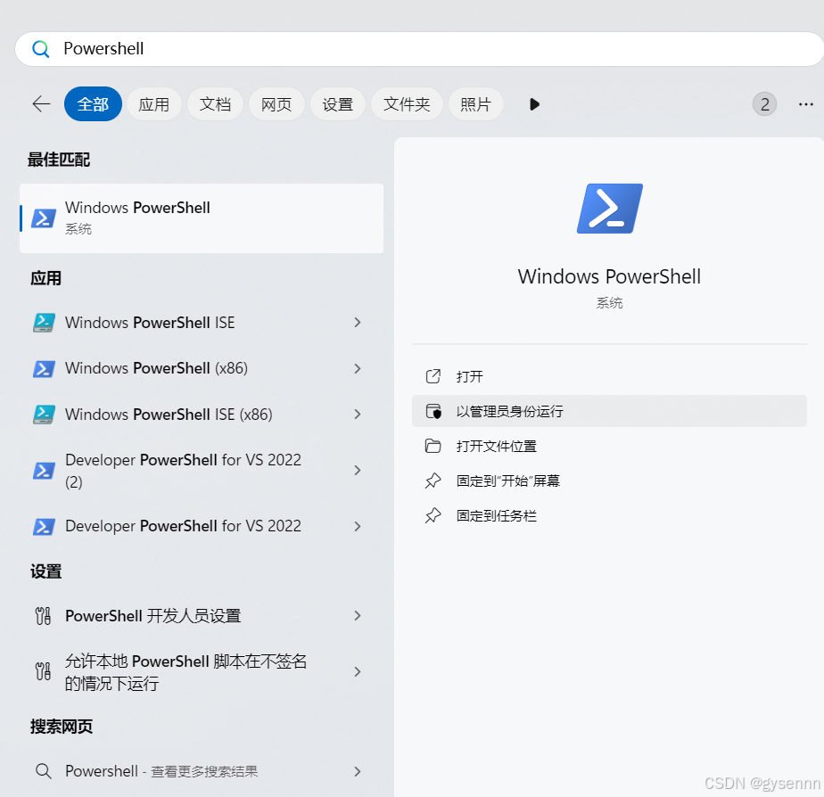Switch to the 文件夹 filter tab
The image size is (824, 797).
click(x=407, y=104)
